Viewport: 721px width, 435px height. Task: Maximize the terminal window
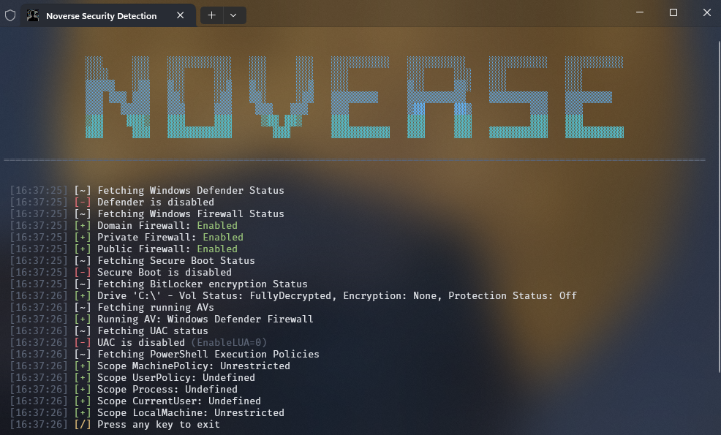[673, 12]
